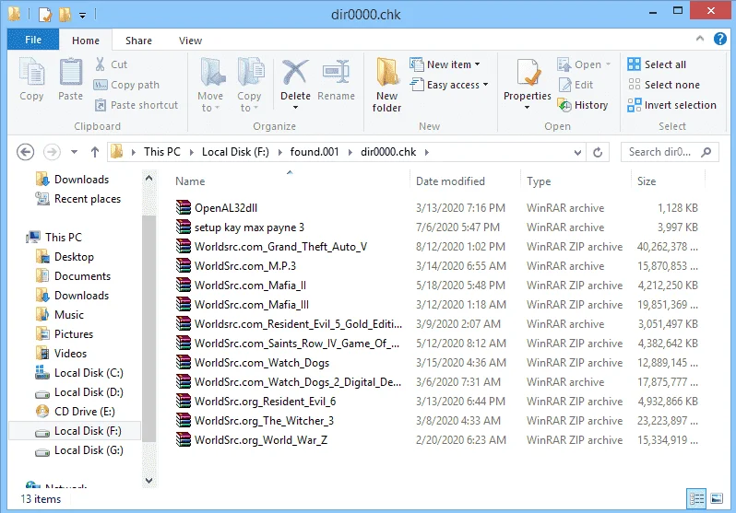Select Documents in navigation pane
This screenshot has height=513, width=736.
73,276
